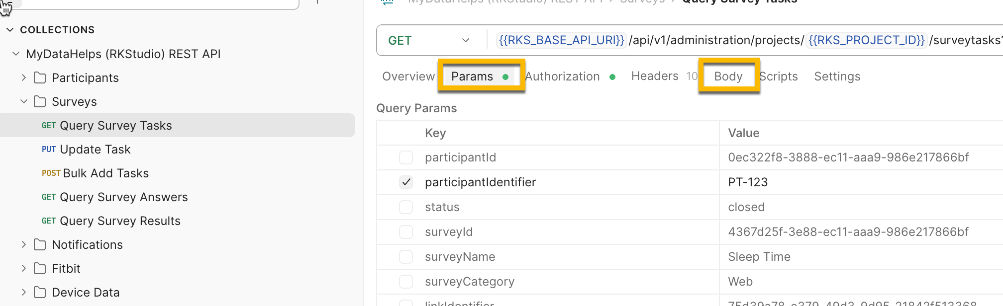The width and height of the screenshot is (1003, 306).
Task: Open the GET method dropdown
Action: coord(429,40)
